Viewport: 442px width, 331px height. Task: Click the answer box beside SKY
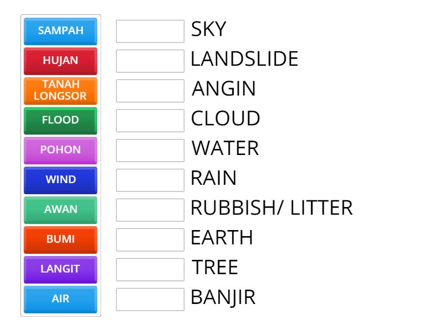[150, 31]
